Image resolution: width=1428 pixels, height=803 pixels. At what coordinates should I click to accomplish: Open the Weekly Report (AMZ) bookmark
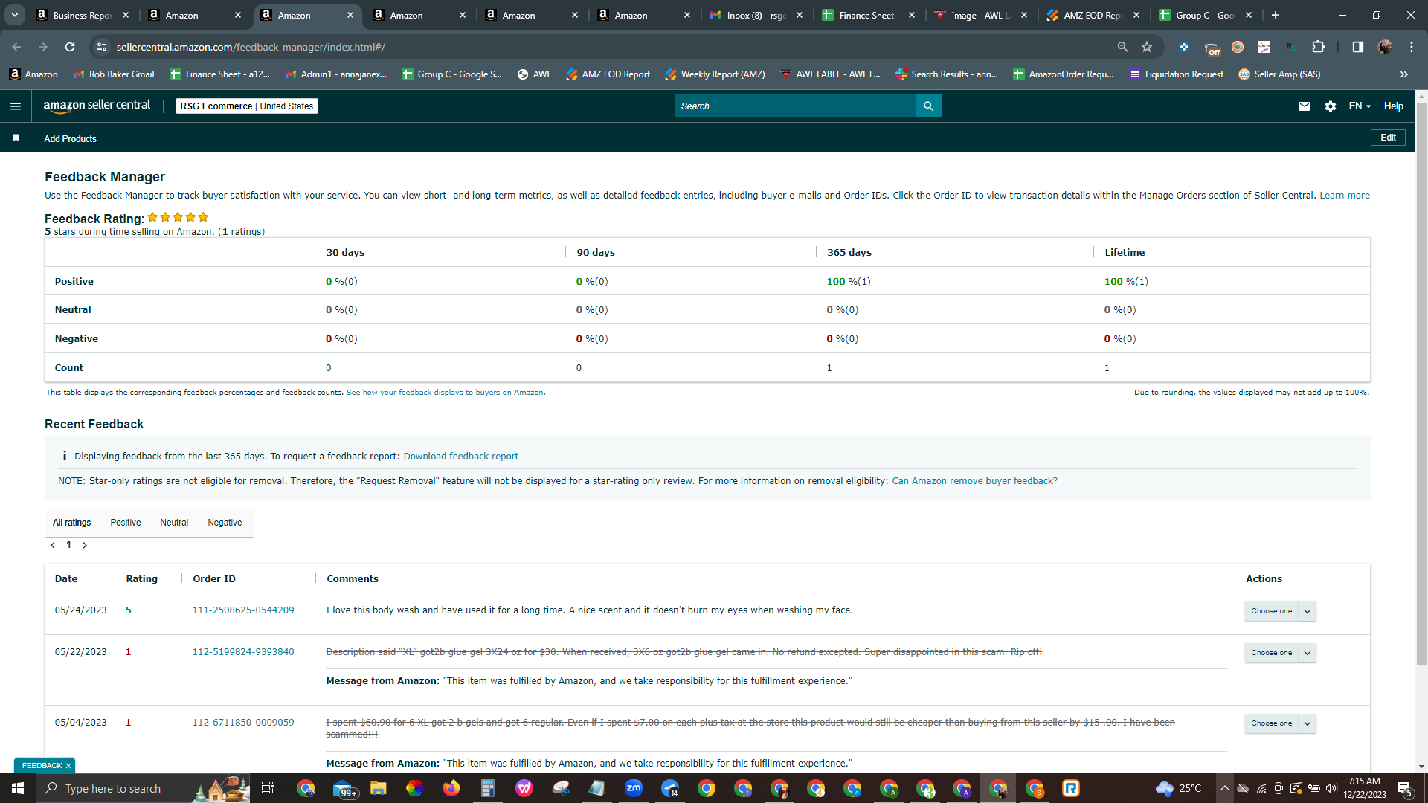pyautogui.click(x=715, y=74)
